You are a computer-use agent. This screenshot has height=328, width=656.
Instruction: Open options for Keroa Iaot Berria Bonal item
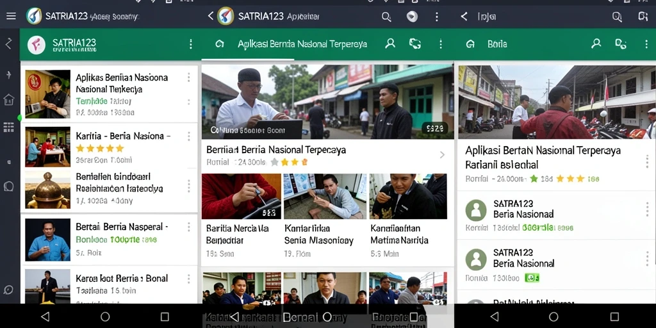(x=189, y=279)
